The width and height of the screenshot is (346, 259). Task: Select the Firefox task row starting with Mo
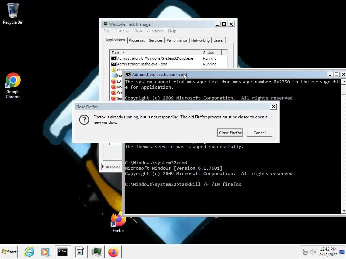click(116, 87)
